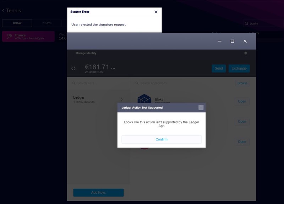Click the magnifier icon in Search Applications
The image size is (284, 204).
click(x=137, y=83)
